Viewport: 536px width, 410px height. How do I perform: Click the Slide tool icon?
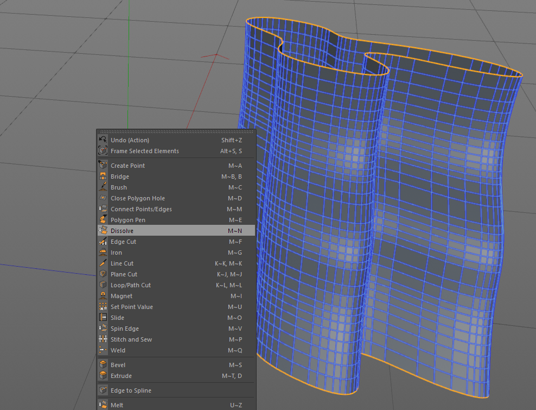(x=103, y=318)
